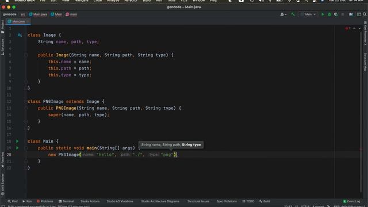Open the Studio Architecture Diagrams tool window
368x207 pixels.
160,201
